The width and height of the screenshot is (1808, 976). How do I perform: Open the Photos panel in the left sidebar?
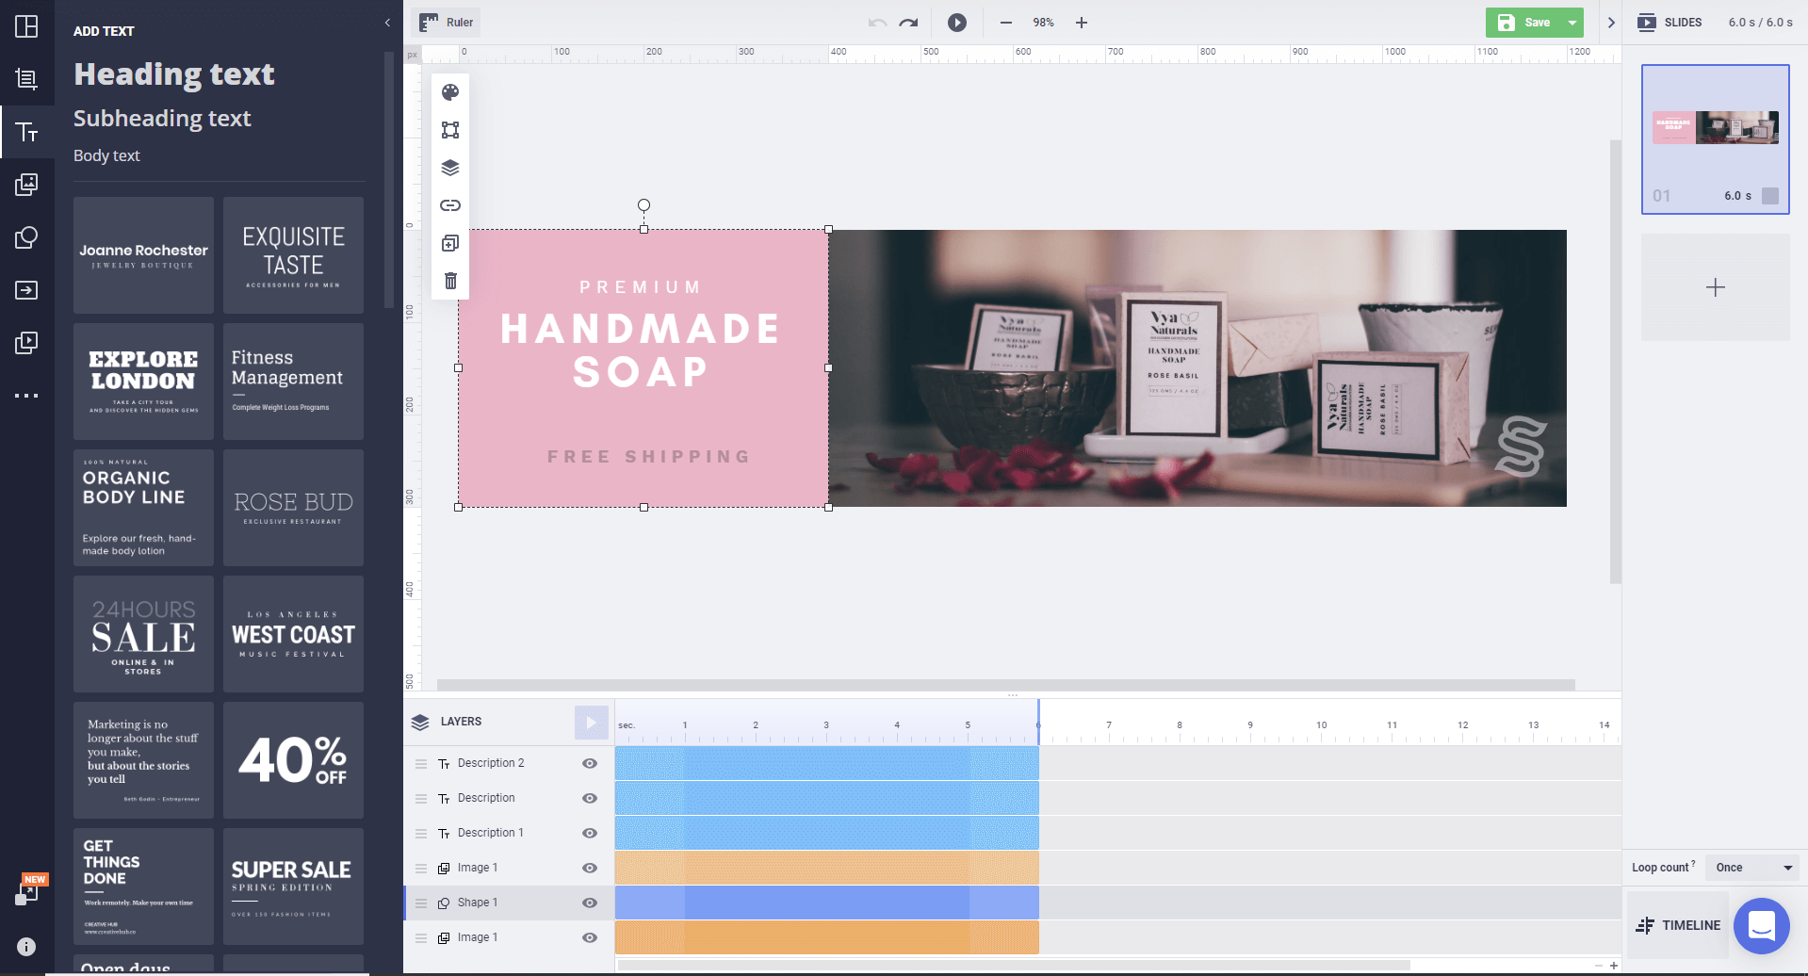(x=27, y=185)
